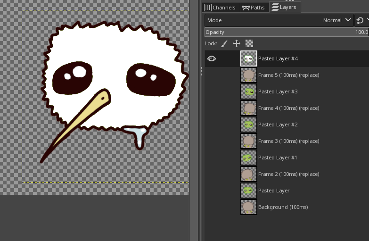Click the Frame 2 (100ms) (replace) thumbnail
Viewport: 369px width, 241px height.
pos(249,174)
